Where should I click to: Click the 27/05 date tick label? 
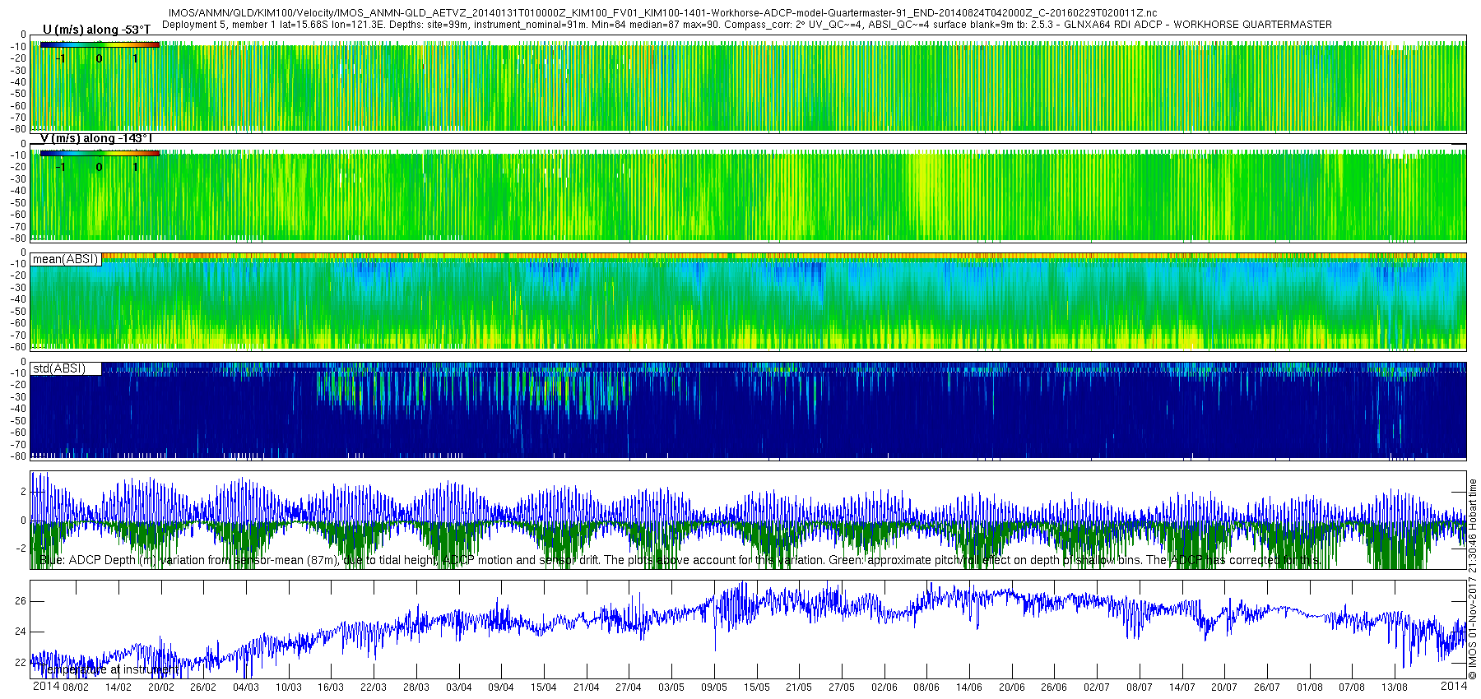coord(841,687)
